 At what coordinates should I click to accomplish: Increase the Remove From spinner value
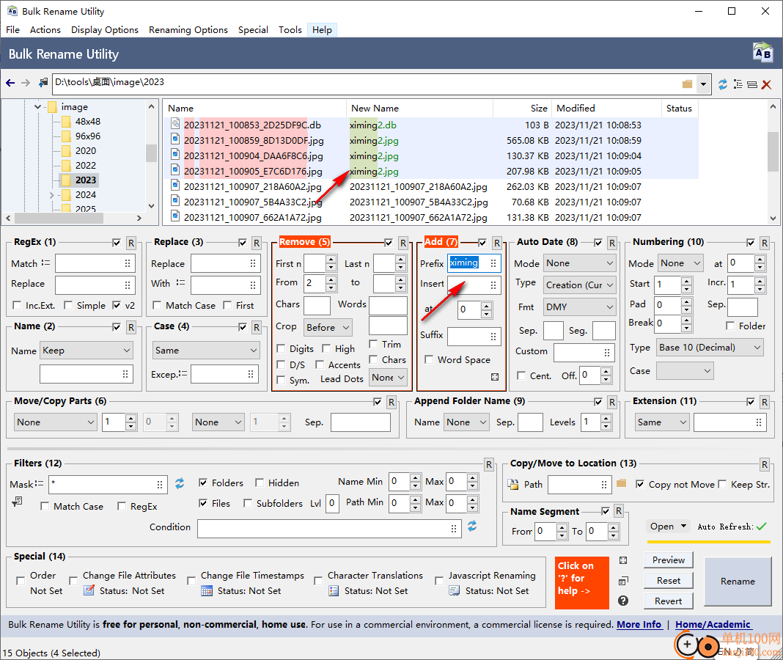[x=331, y=279]
